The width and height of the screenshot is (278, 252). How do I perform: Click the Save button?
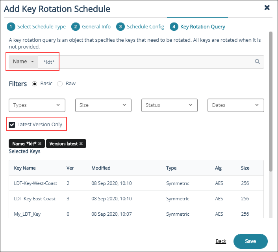point(250,241)
